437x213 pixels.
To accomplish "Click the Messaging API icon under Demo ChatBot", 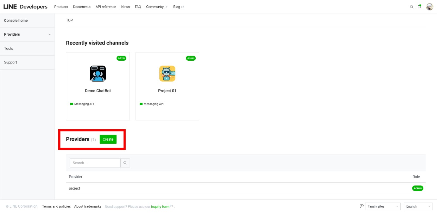I will point(72,104).
